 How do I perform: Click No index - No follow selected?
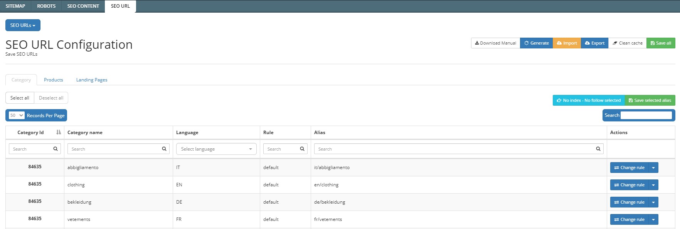coord(589,100)
